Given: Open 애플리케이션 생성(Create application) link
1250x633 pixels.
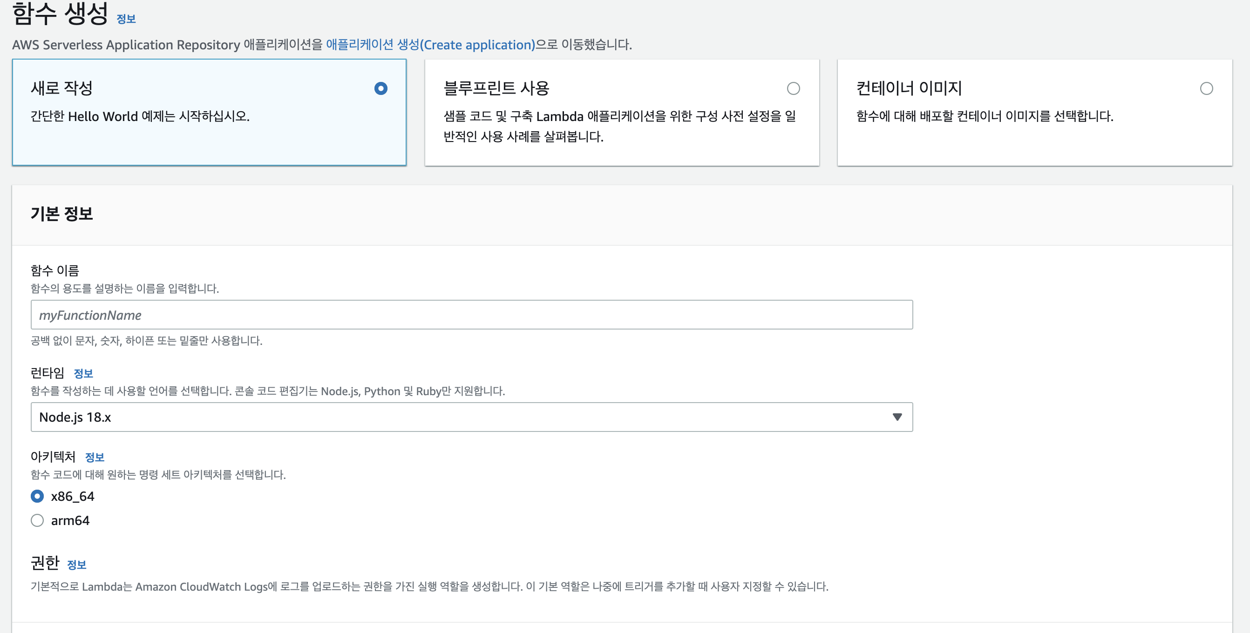Looking at the screenshot, I should (430, 45).
